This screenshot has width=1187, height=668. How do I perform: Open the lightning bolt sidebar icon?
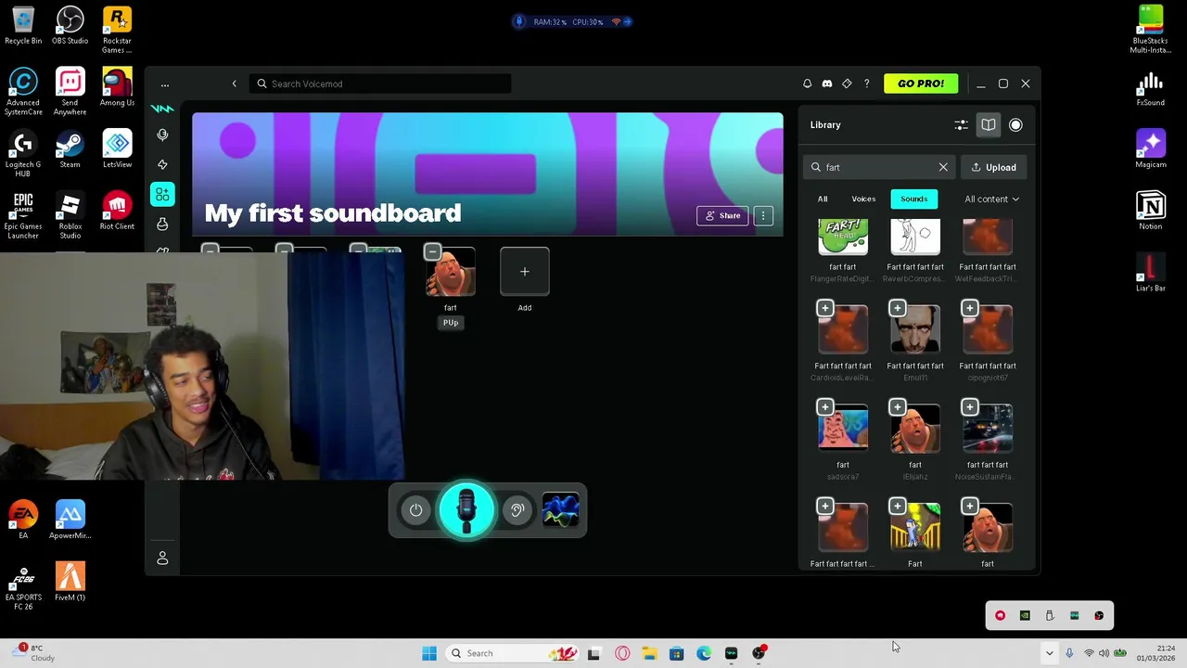(x=162, y=164)
